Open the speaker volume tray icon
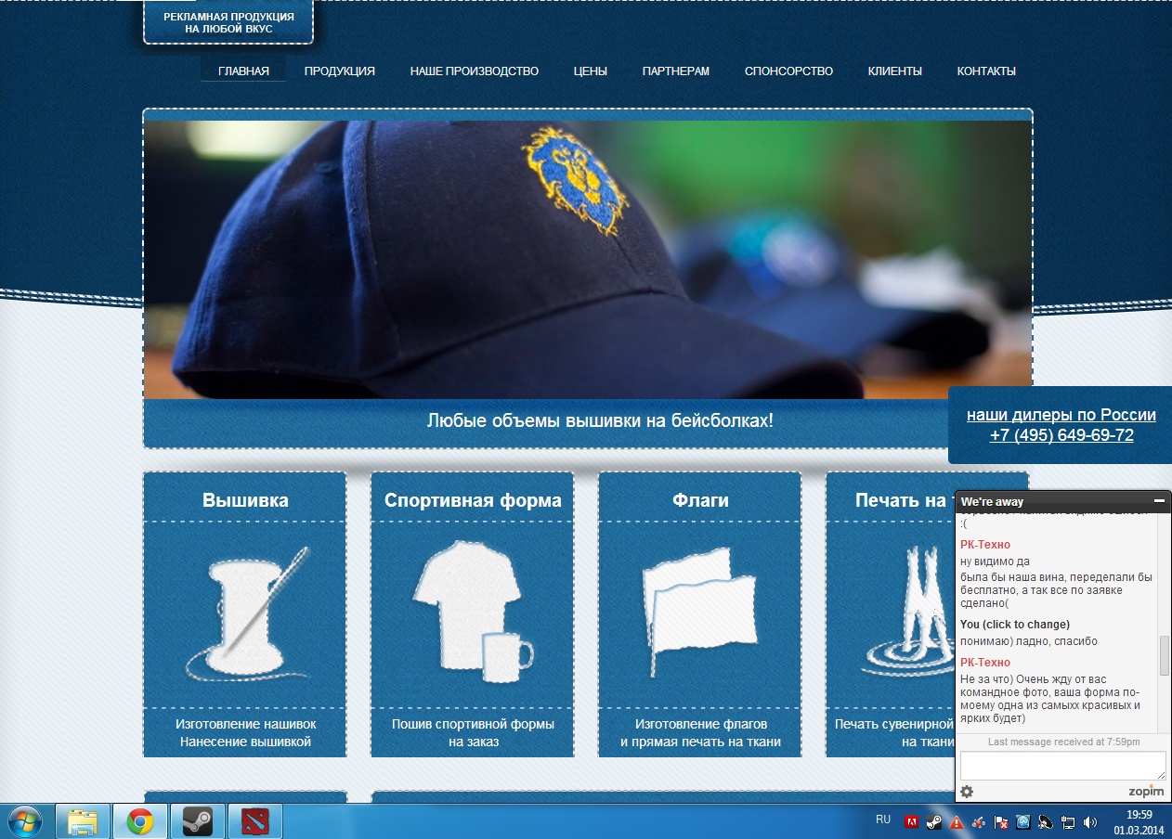1172x839 pixels. 1089,822
